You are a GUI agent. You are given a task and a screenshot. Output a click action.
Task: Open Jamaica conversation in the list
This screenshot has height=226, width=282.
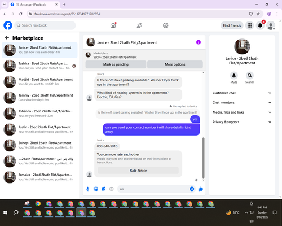click(x=39, y=177)
